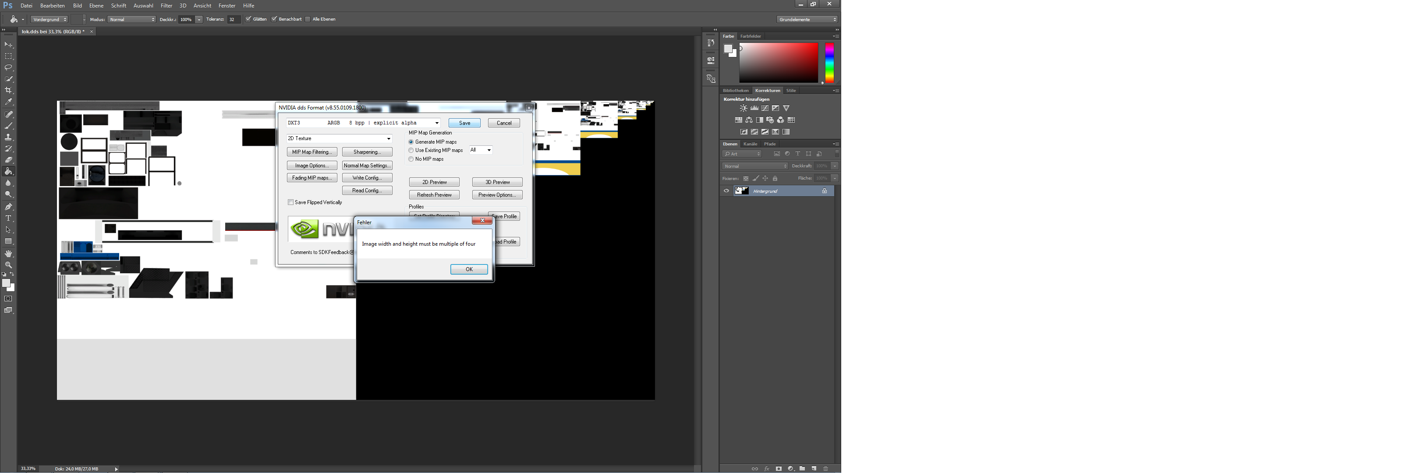Select No MIP maps radio option
The width and height of the screenshot is (1402, 473).
click(x=411, y=159)
